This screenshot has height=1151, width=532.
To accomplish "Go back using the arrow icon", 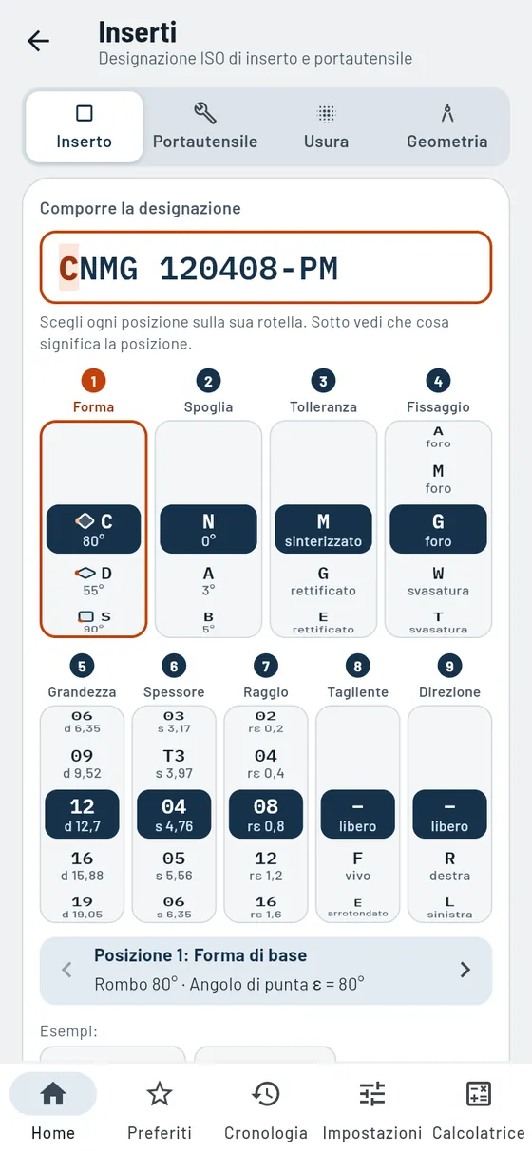I will coord(38,41).
